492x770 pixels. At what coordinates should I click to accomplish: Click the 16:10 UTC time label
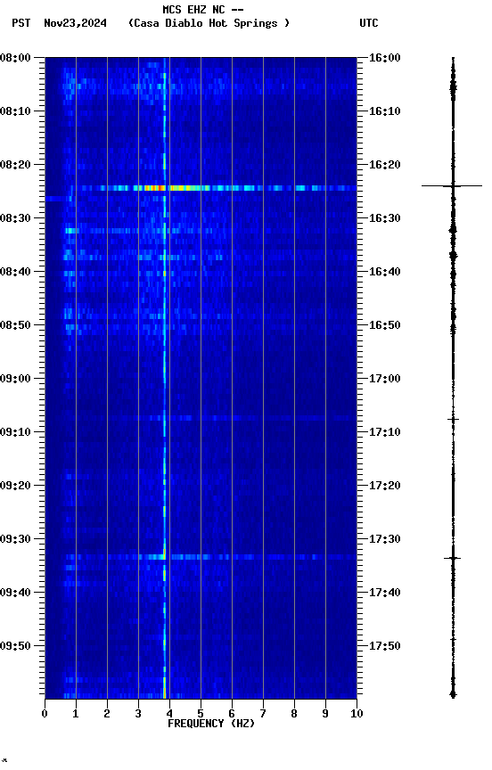tap(384, 111)
